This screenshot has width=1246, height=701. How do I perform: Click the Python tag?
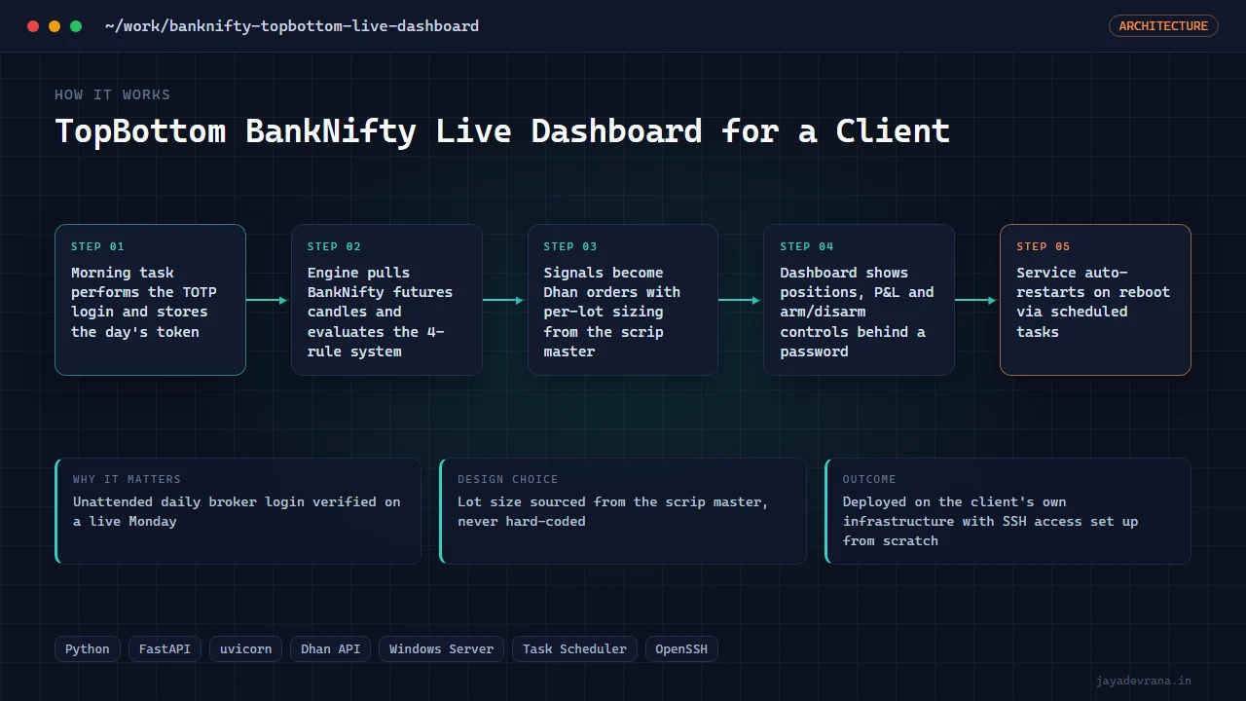[88, 649]
